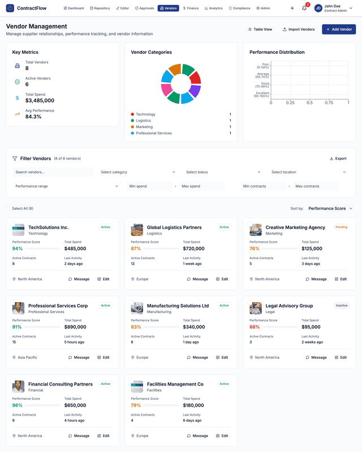362x453 pixels.
Task: Expand the Select status dropdown
Action: point(223,172)
